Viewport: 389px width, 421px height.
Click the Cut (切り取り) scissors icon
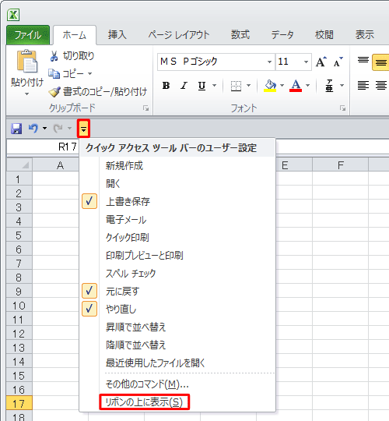[54, 56]
